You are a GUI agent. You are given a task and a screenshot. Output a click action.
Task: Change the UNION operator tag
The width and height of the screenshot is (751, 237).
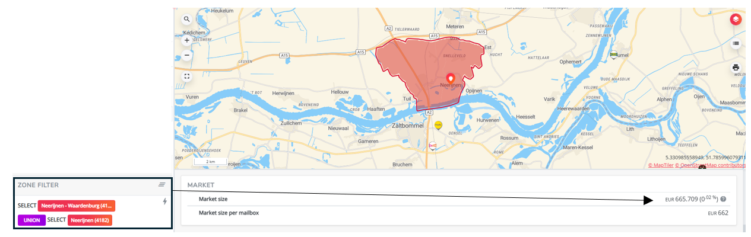[31, 220]
